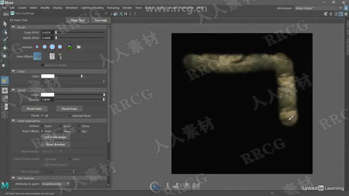The height and width of the screenshot is (196, 349).
Task: Click the Set Erase Image button
Action: click(x=56, y=137)
